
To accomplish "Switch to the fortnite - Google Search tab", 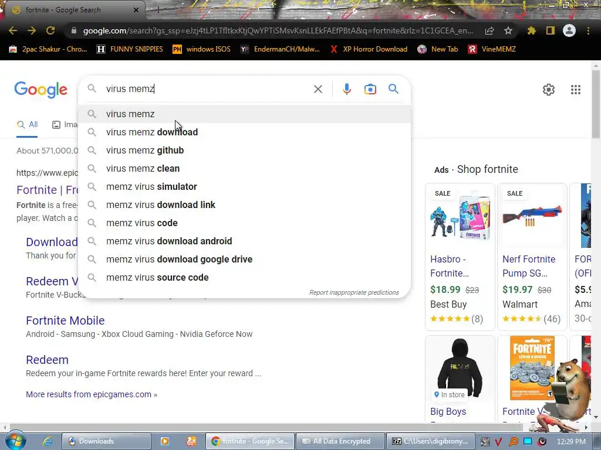I will (x=73, y=10).
